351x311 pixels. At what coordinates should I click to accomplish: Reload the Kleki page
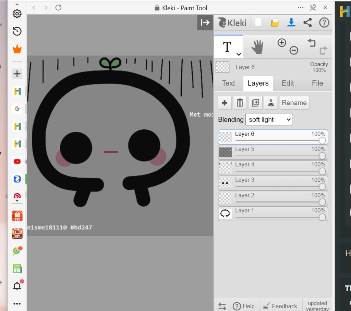point(58,8)
